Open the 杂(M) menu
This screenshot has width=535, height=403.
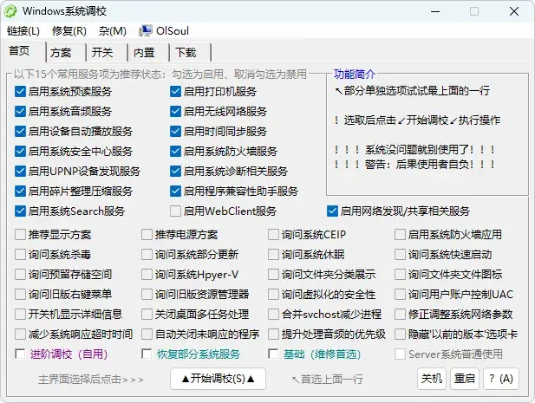(x=112, y=31)
